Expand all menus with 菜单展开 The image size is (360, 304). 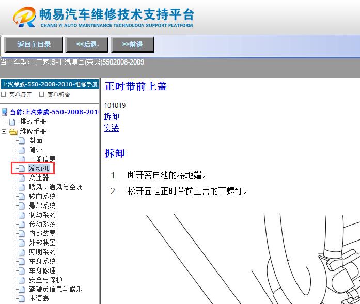(x=21, y=94)
